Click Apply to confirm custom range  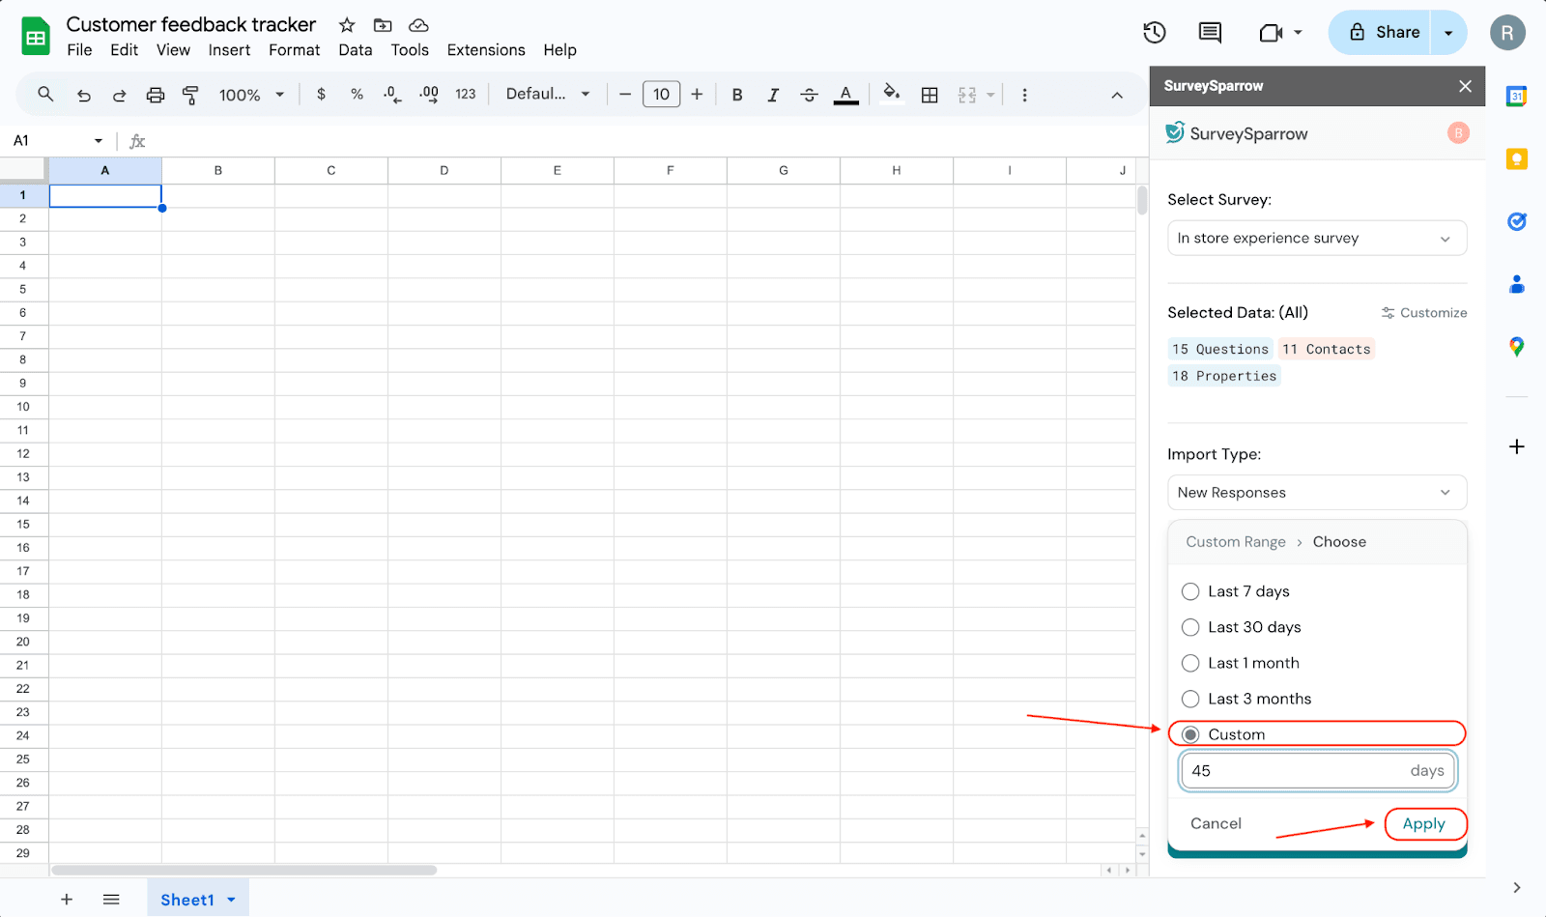pos(1424,824)
